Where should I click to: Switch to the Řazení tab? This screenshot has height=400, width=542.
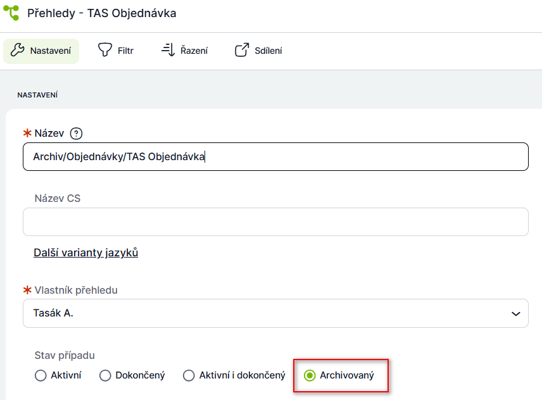tap(184, 51)
